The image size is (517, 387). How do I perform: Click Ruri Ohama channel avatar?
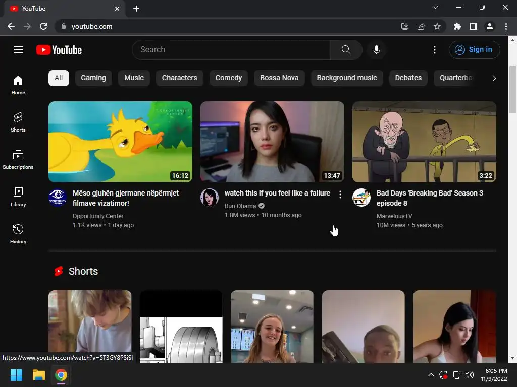(210, 198)
